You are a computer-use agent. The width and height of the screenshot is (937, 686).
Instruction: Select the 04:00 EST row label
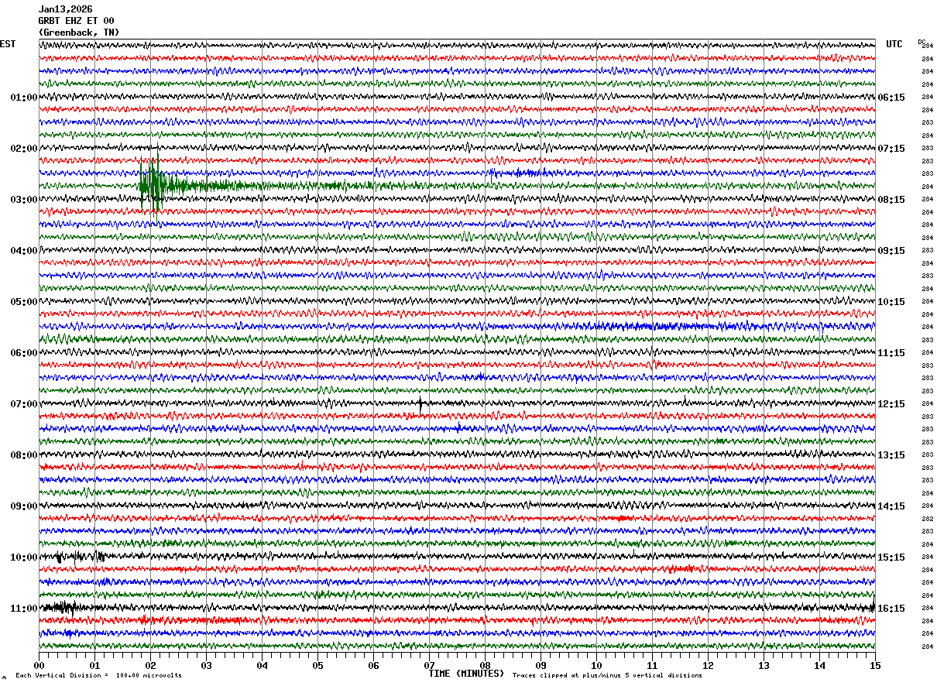(x=23, y=251)
